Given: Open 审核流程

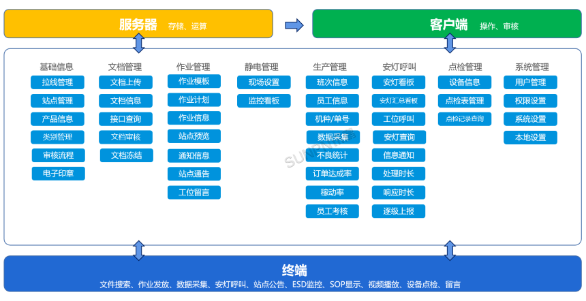Looking at the screenshot, I should (x=59, y=155).
